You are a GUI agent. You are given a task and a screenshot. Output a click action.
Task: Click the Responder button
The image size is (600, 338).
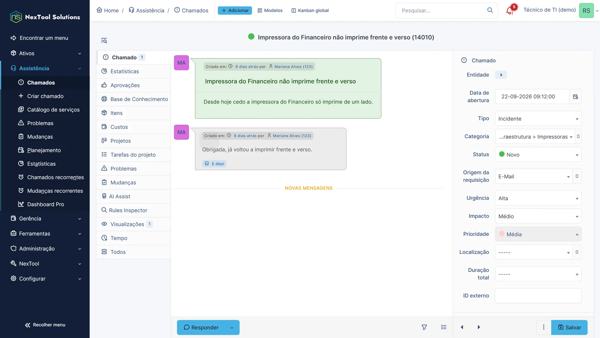201,327
